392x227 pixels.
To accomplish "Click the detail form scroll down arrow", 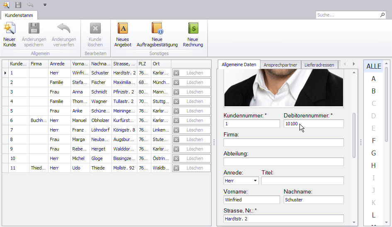I will [x=354, y=222].
